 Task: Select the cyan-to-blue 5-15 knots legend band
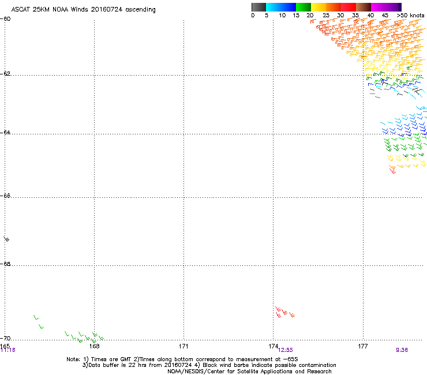pyautogui.click(x=281, y=7)
